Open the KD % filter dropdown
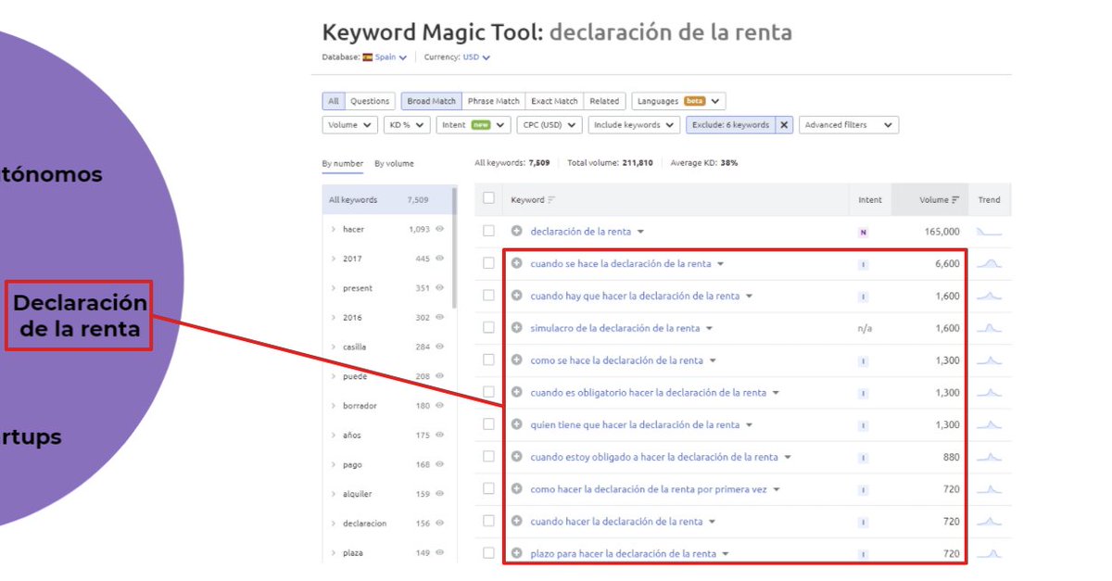Image resolution: width=1112 pixels, height=581 pixels. pyautogui.click(x=407, y=125)
